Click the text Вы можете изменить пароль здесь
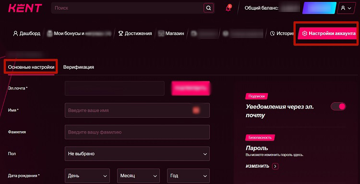Screen dimensions: 360x184 click(275, 155)
